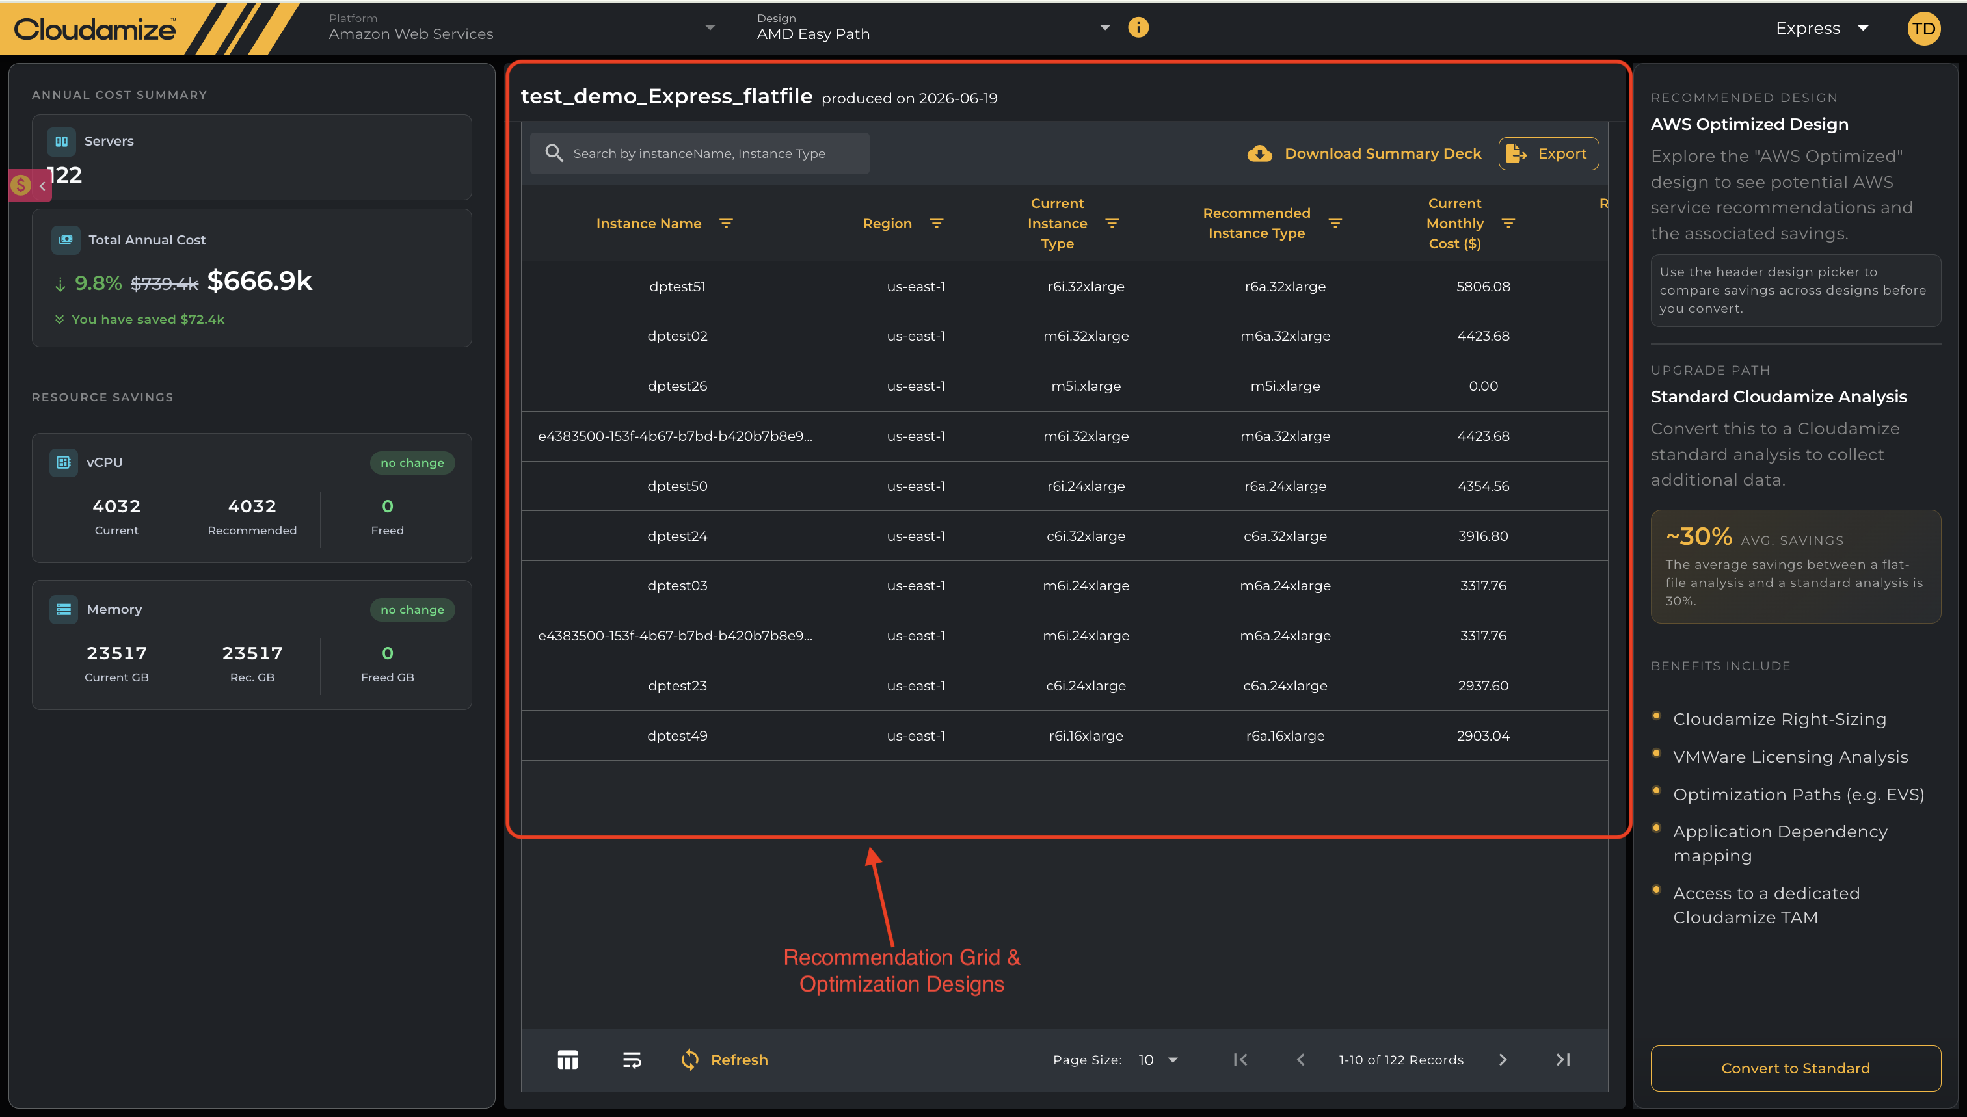Filter the Instance Name column

(726, 223)
